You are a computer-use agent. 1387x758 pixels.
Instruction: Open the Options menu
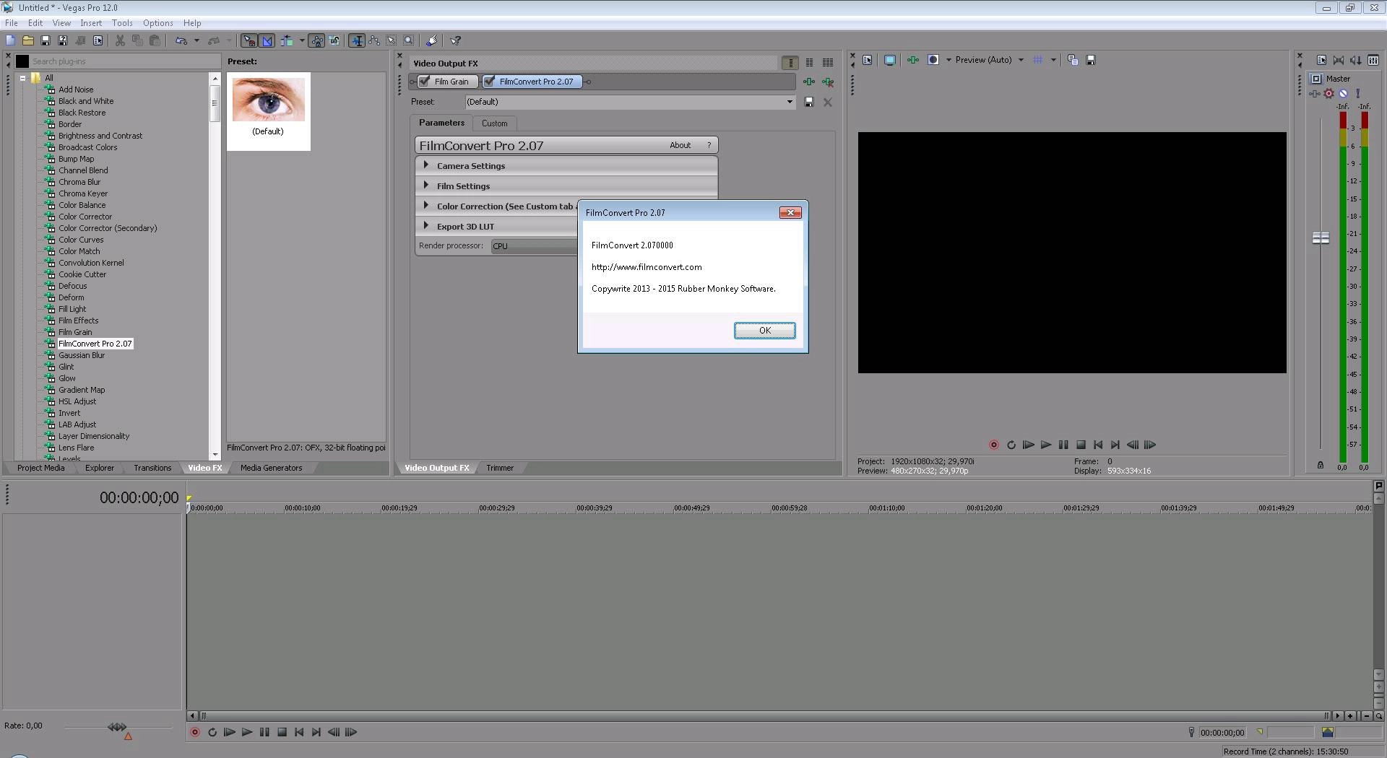pyautogui.click(x=157, y=23)
